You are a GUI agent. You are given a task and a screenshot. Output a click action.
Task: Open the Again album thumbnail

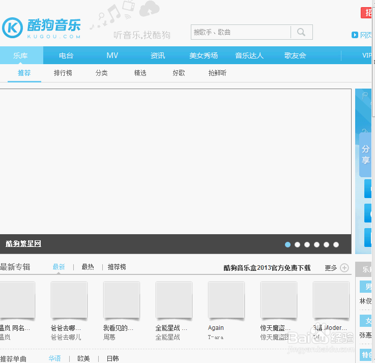226,300
